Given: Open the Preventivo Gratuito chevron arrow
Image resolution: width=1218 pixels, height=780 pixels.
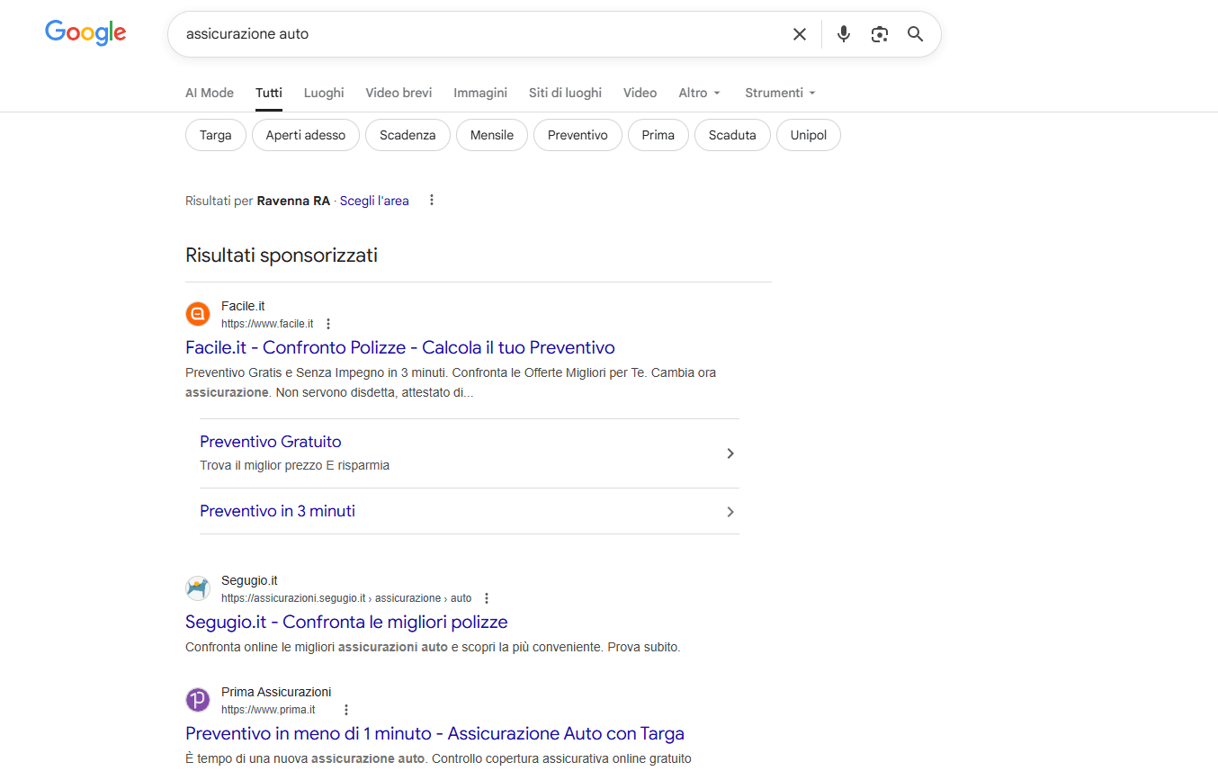Looking at the screenshot, I should (730, 453).
